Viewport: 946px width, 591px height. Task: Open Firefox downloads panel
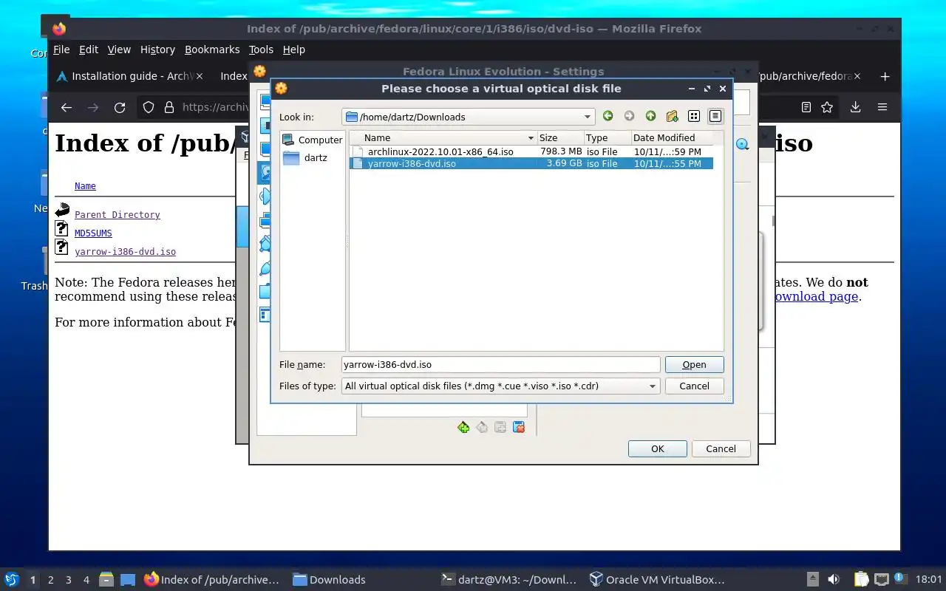pos(855,107)
